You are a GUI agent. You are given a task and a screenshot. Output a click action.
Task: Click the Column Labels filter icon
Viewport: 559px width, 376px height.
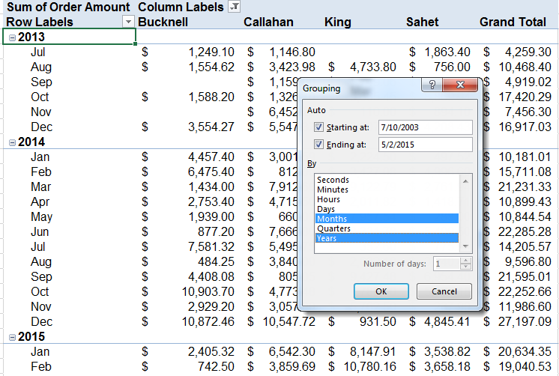[235, 7]
